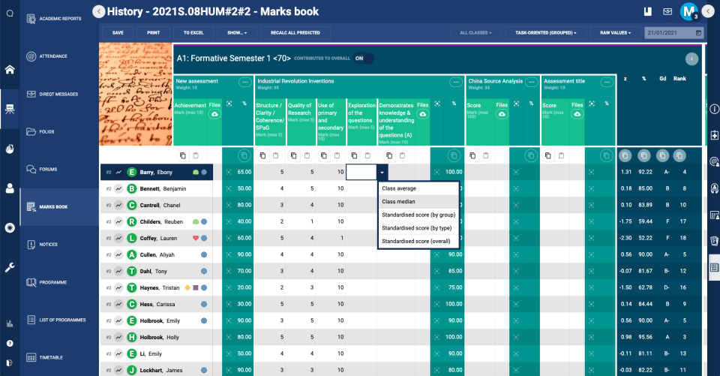Select Class average option
This screenshot has height=376, width=720.
(418, 188)
